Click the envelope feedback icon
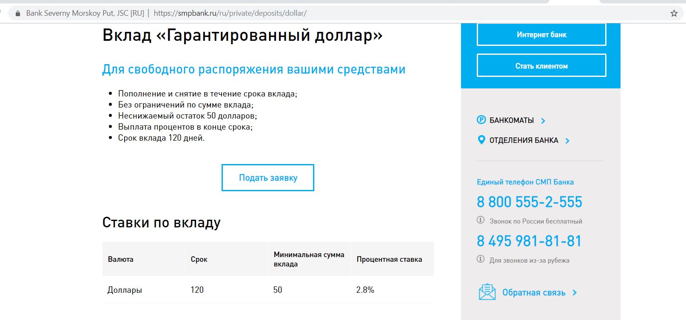This screenshot has height=320, width=686. point(487,292)
